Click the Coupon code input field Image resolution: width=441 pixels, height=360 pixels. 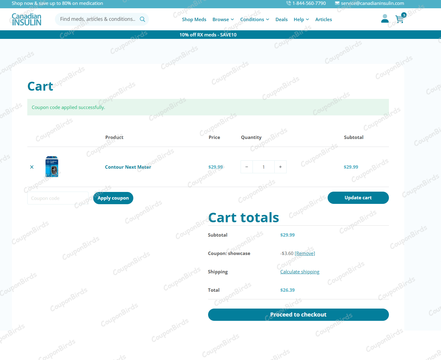tap(58, 198)
